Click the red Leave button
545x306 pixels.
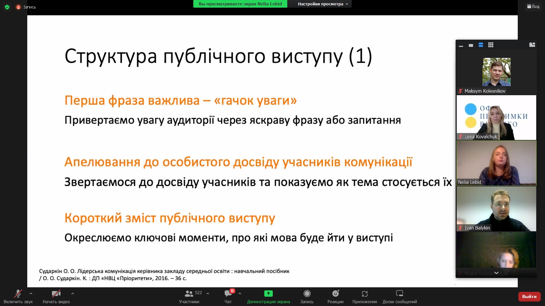pyautogui.click(x=529, y=296)
